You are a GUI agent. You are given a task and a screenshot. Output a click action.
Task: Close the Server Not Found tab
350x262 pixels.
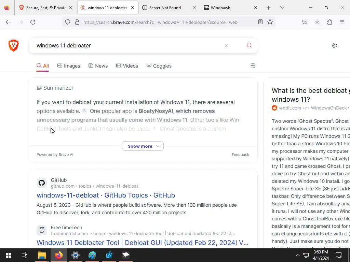coord(194,8)
